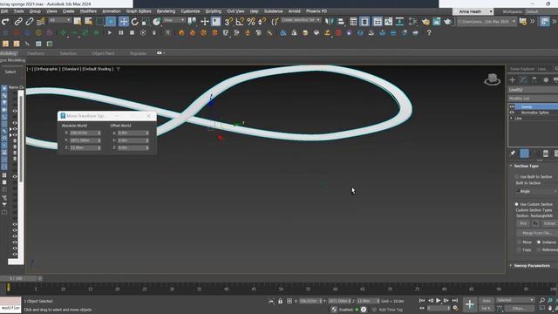Open the Graph Editors menu
Viewport: 558px width, 314px height.
[x=139, y=11]
